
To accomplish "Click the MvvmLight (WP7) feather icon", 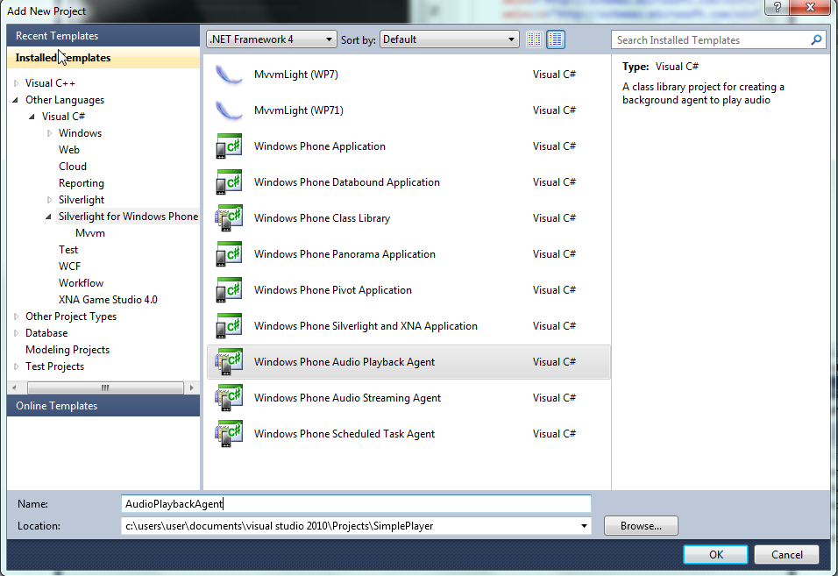I will pos(230,75).
